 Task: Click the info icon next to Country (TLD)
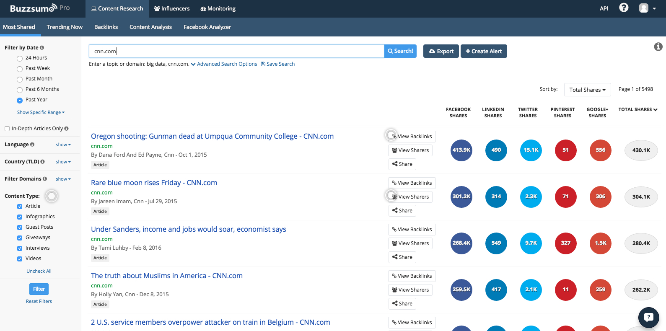42,162
